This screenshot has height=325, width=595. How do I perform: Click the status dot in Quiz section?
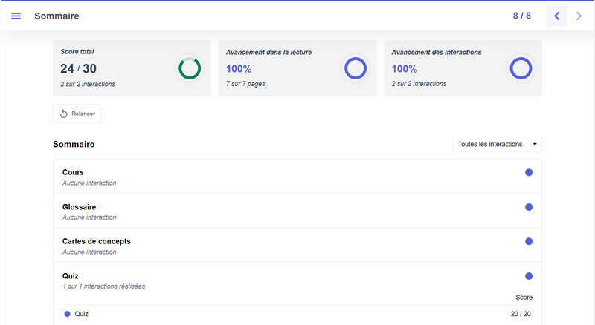pos(529,276)
